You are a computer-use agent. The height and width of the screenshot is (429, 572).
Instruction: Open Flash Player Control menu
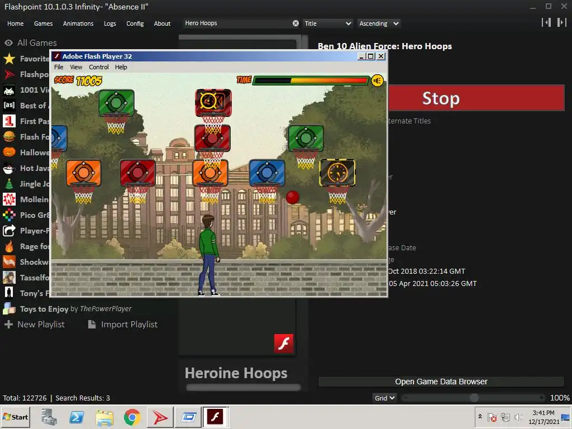point(99,67)
